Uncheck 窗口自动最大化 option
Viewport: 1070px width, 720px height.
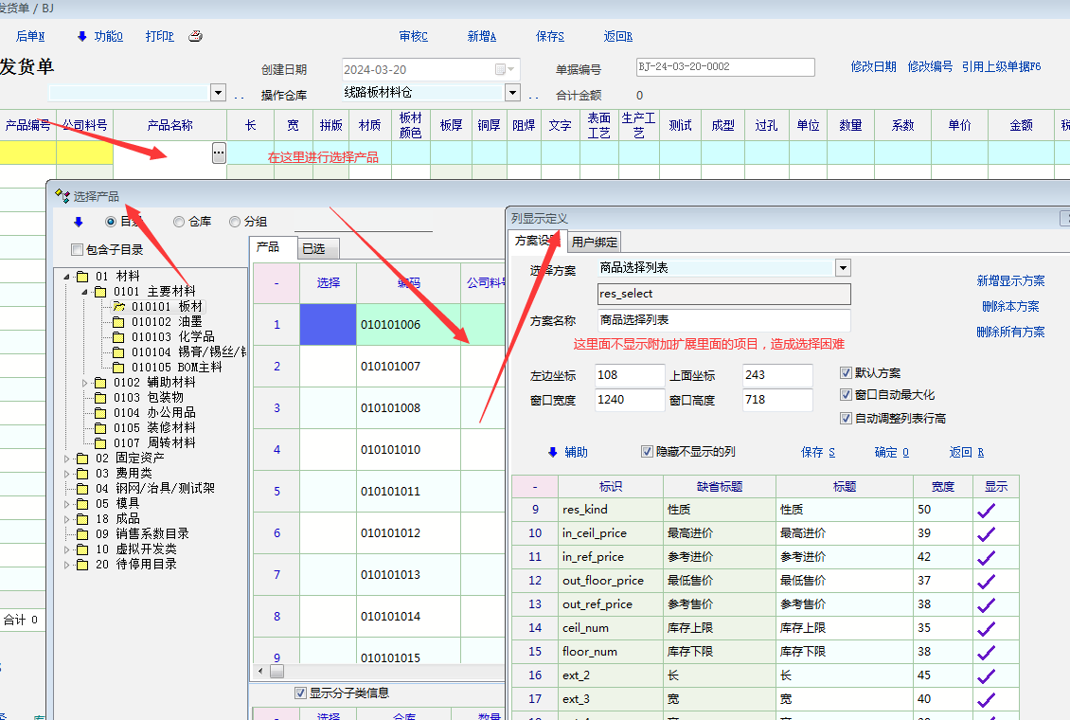(847, 395)
